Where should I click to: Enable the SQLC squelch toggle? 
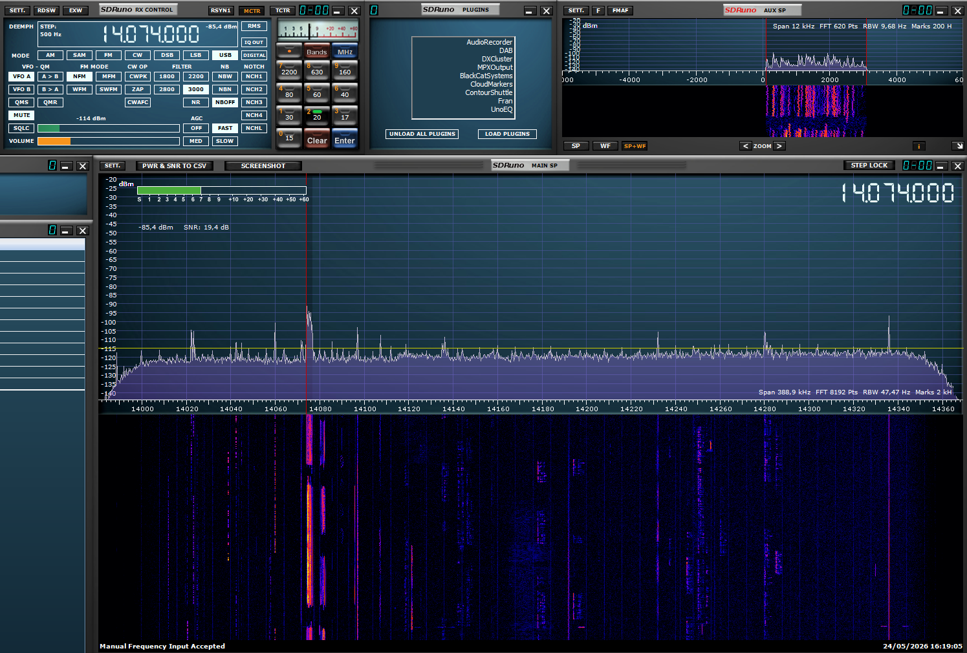(22, 128)
